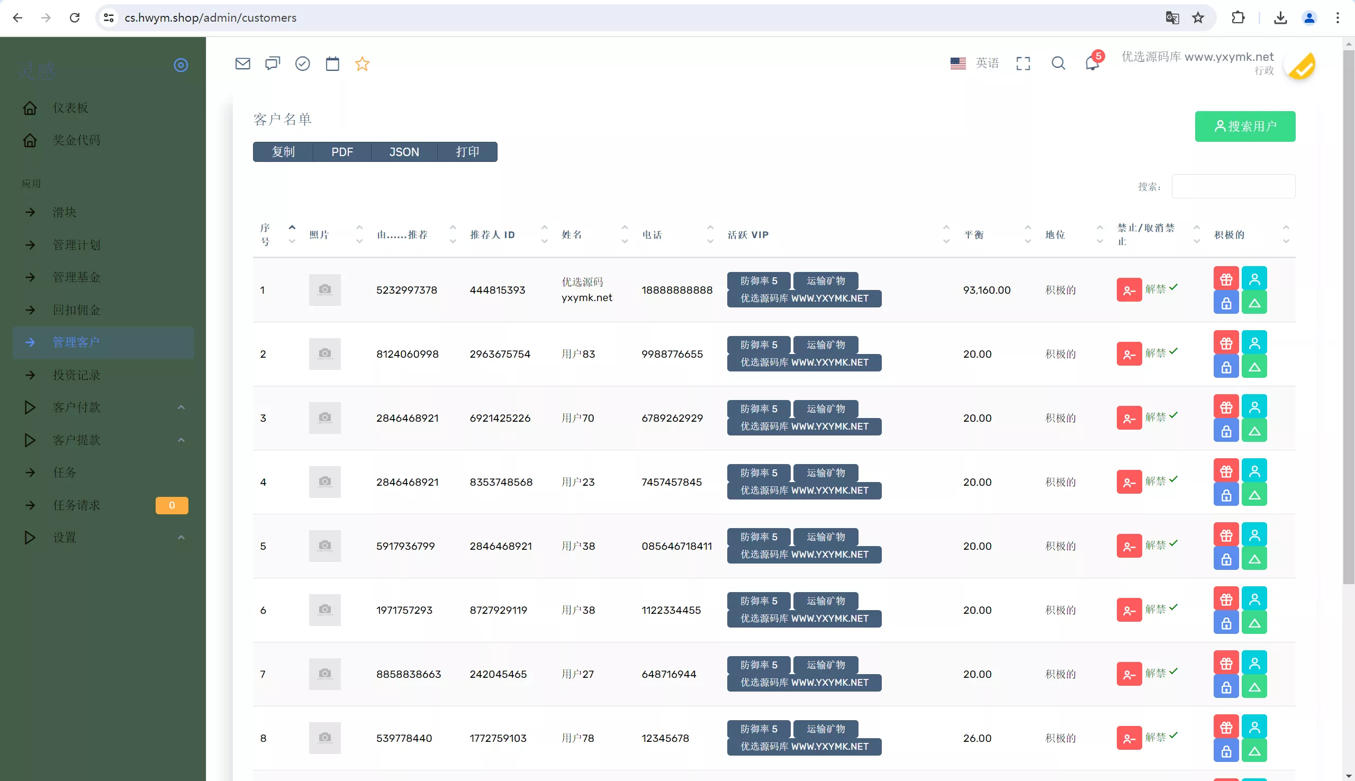Open the mail envelope icon in top toolbar
This screenshot has height=781, width=1355.
242,64
